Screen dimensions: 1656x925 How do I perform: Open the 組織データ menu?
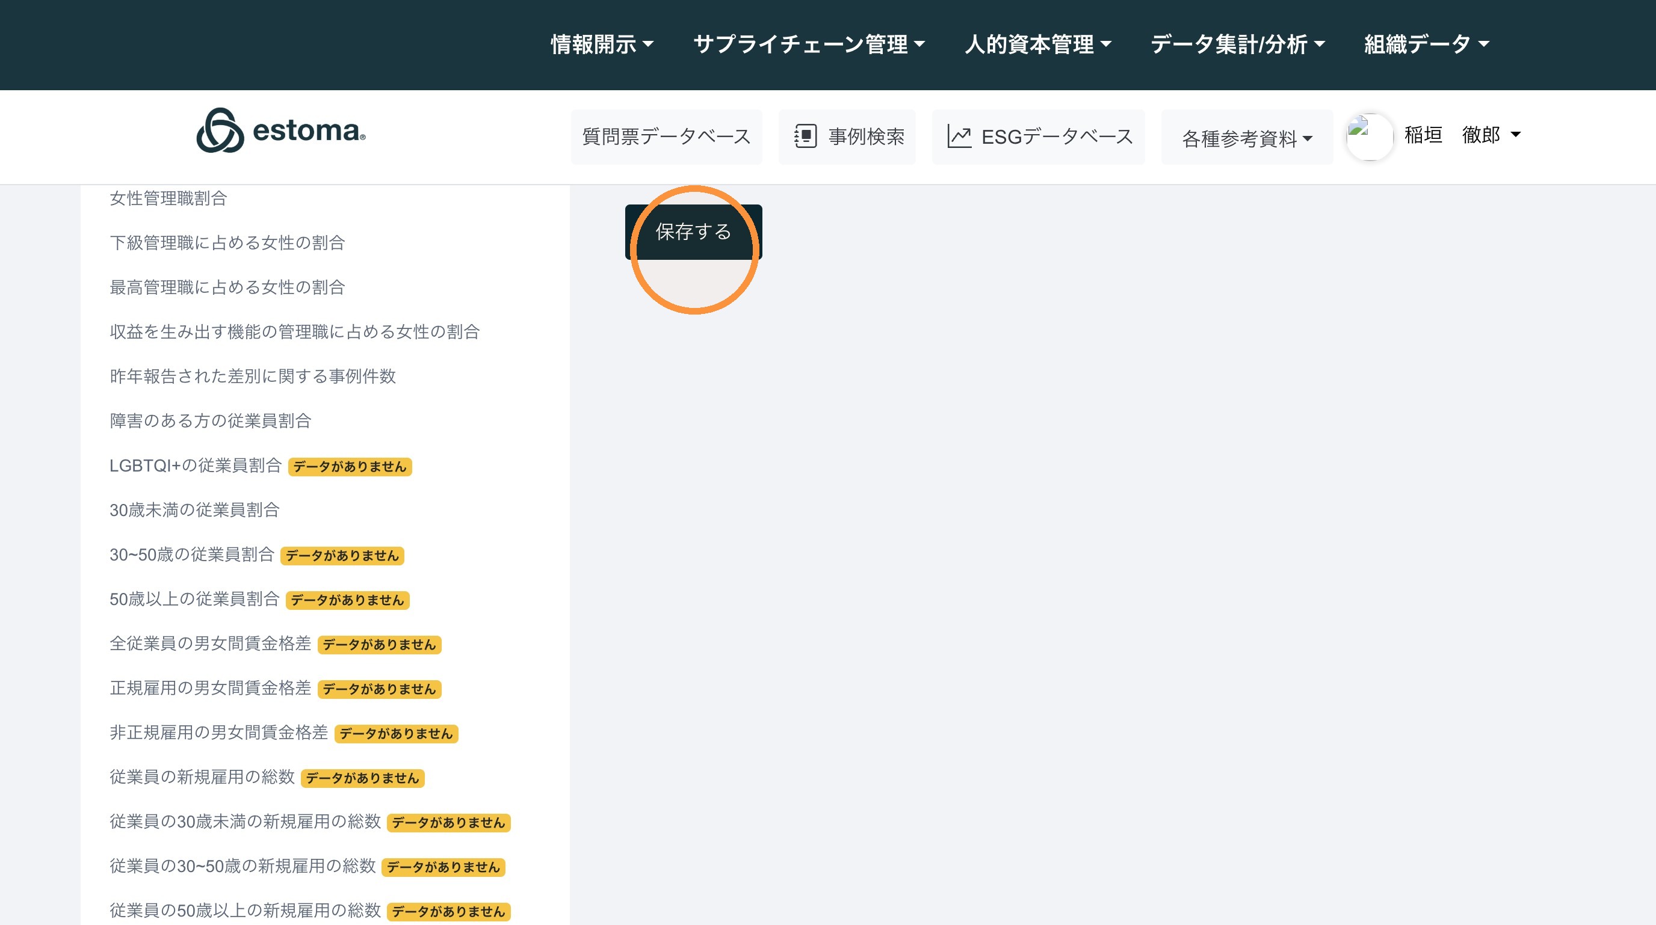pos(1427,45)
